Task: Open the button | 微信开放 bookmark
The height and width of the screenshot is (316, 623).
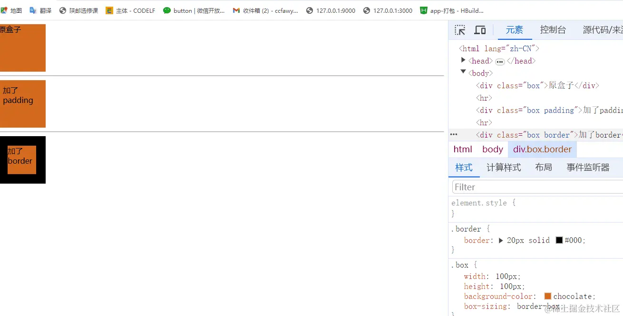Action: click(194, 10)
